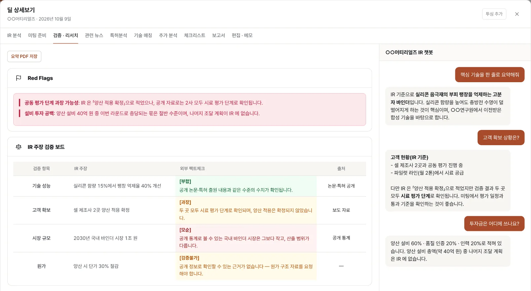This screenshot has width=531, height=291.
Task: Click the claim 양산 시 단가 30% 절감
Action: tap(96, 266)
